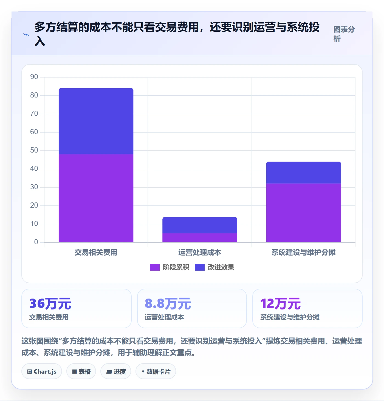
Task: Toggle the 改进效果 legend swatch
Action: pos(199,267)
